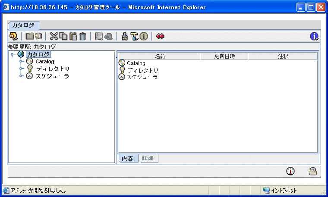Select カタログ root item in tree
This screenshot has height=197, width=328.
(x=38, y=54)
